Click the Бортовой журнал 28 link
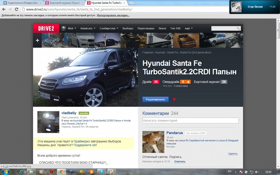Screen dimensions: 280x175 [x=210, y=82]
